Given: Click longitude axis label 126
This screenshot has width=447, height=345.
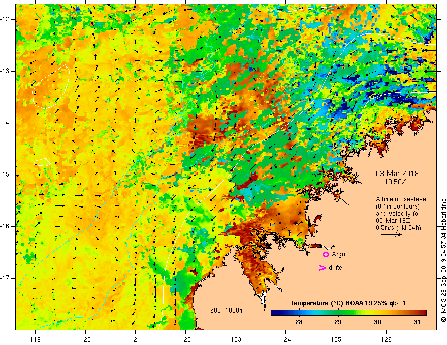Looking at the screenshot, I should pyautogui.click(x=386, y=339).
